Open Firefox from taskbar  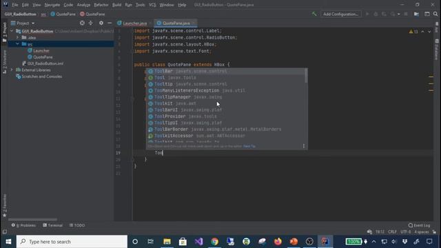[278, 242]
